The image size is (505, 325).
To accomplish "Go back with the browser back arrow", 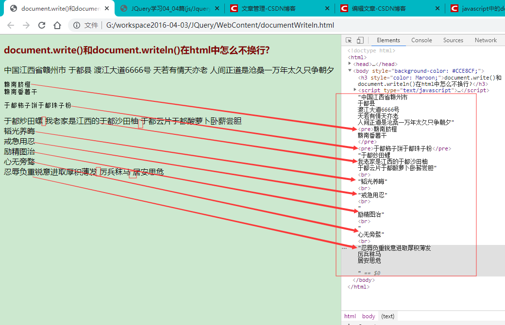I will (x=11, y=25).
